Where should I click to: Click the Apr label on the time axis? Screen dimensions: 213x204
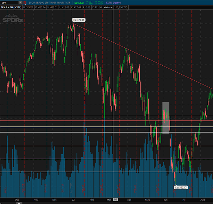point(129,200)
